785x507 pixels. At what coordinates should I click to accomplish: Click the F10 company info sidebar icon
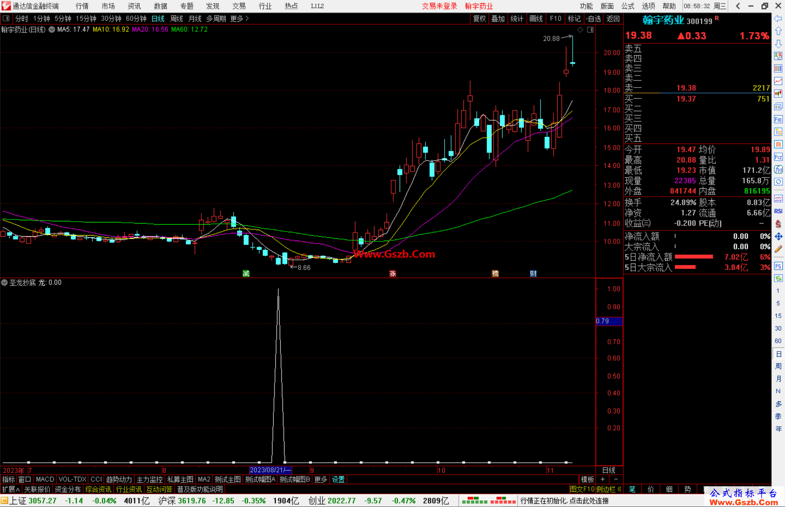coord(778,119)
